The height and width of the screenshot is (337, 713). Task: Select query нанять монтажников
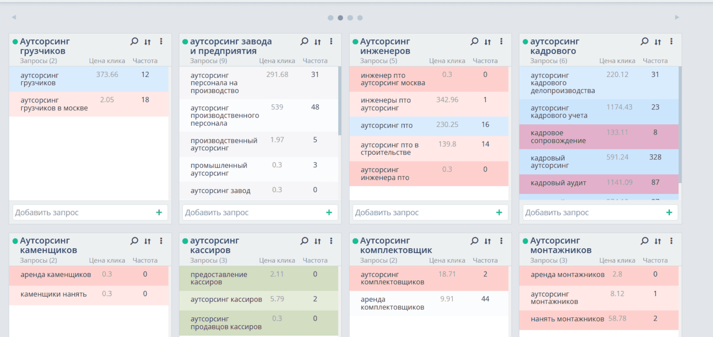pos(599,320)
